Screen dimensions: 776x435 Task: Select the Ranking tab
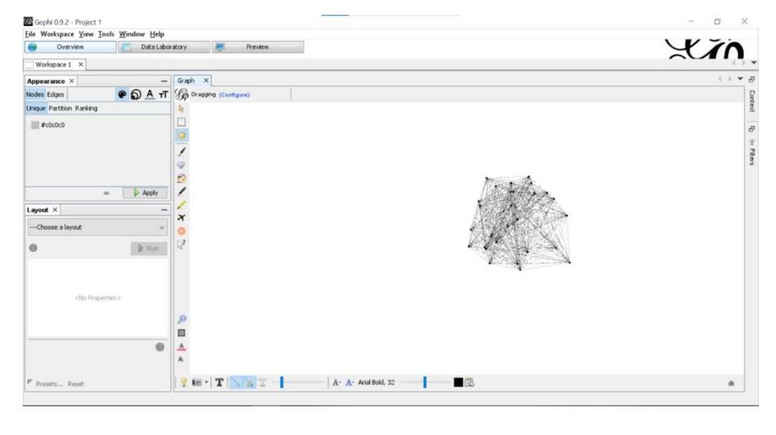pyautogui.click(x=86, y=108)
